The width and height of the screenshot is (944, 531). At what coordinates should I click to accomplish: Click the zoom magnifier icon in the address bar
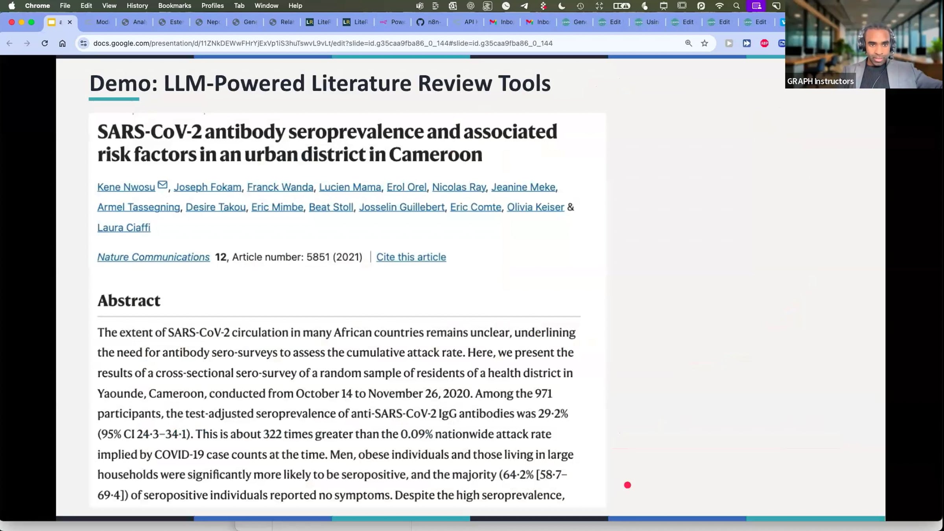688,43
